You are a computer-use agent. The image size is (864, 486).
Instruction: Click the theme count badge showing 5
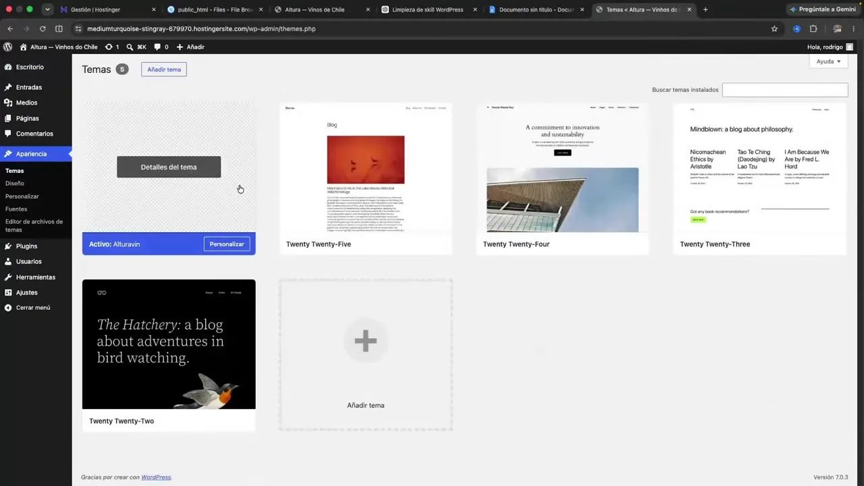tap(122, 70)
